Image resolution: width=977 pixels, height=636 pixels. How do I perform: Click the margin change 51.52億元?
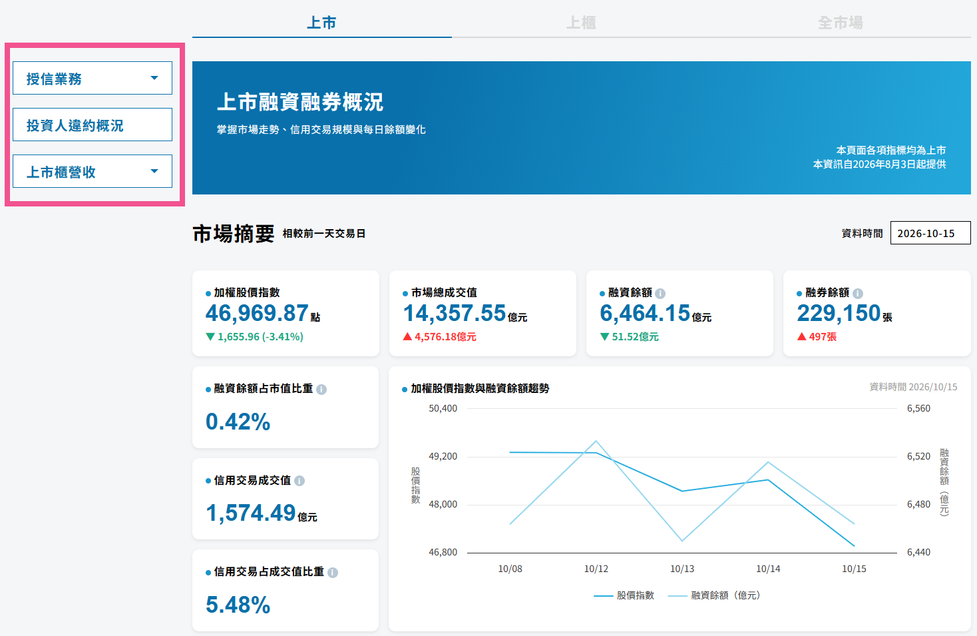[630, 337]
